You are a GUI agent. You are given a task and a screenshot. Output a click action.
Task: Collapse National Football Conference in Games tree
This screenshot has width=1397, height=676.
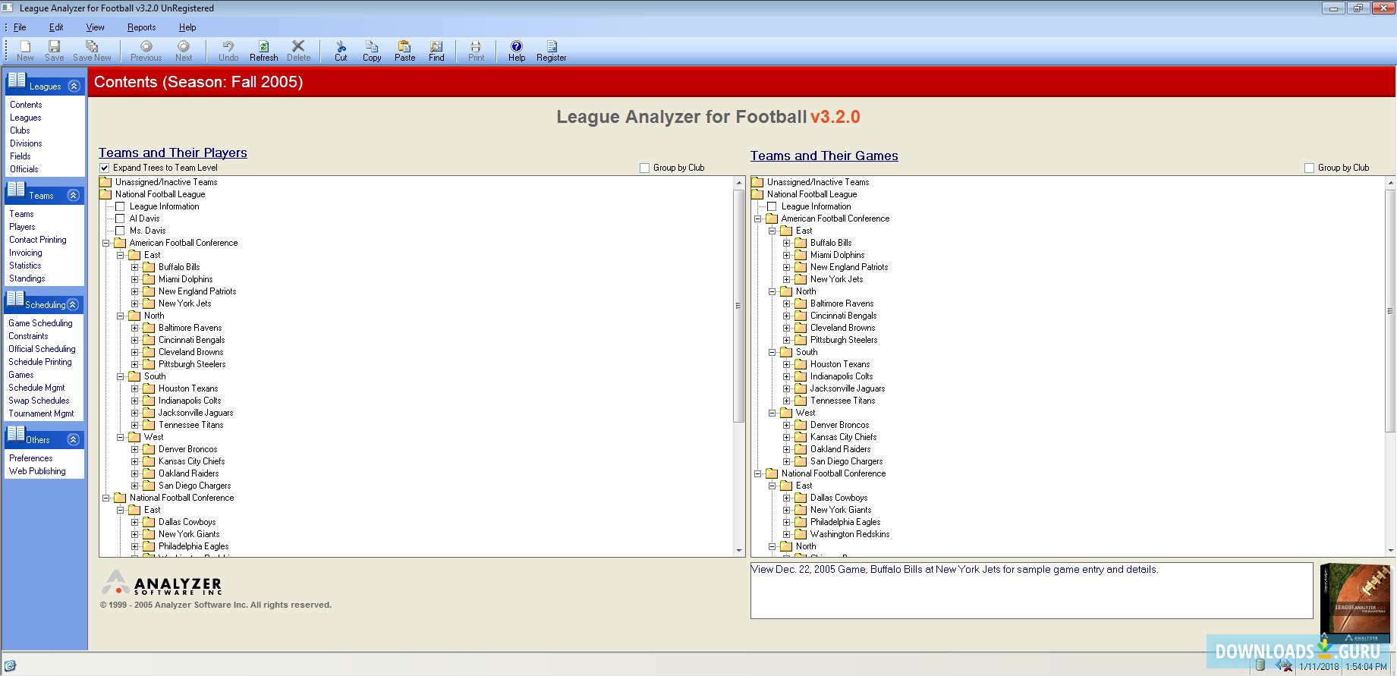(x=757, y=473)
